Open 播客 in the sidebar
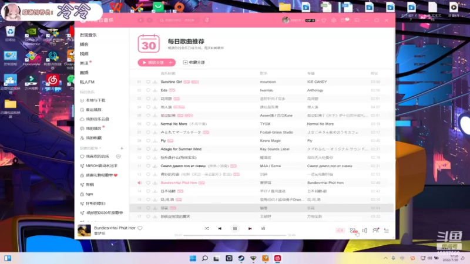Viewport: 470px width, 264px height. 84,45
